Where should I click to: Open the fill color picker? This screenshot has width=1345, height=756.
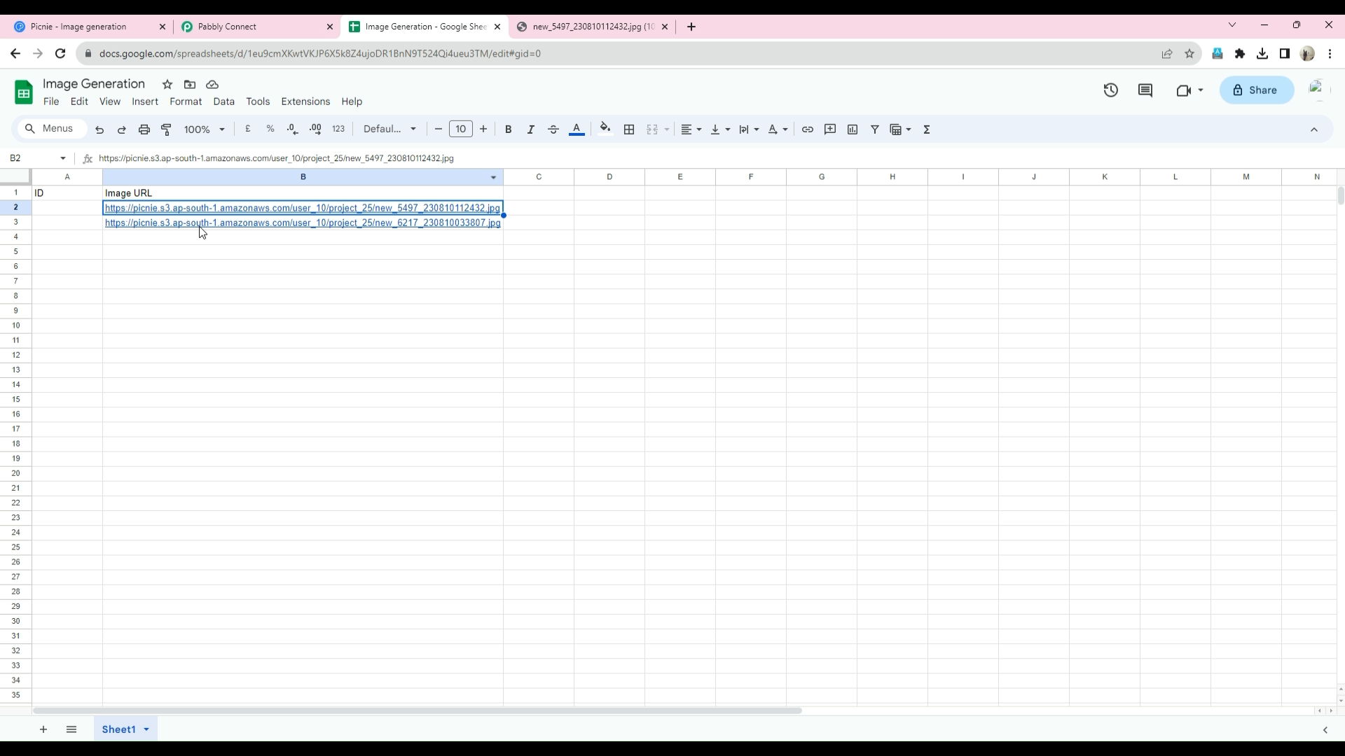tap(605, 129)
